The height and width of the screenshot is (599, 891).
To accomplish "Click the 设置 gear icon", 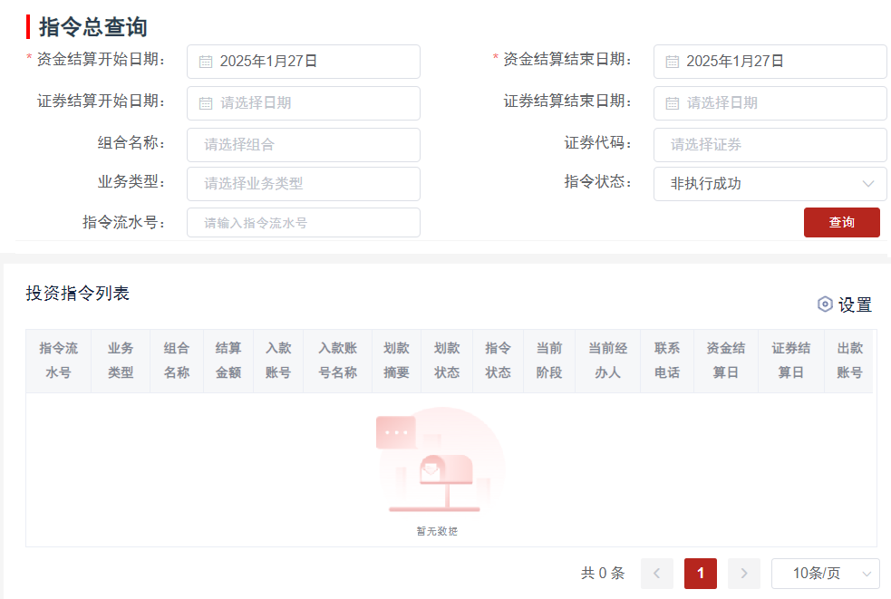I will [x=825, y=304].
